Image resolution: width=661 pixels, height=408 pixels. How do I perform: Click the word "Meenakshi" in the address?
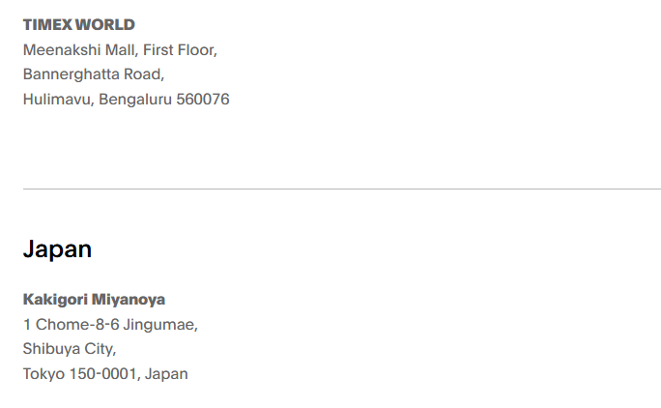(59, 49)
